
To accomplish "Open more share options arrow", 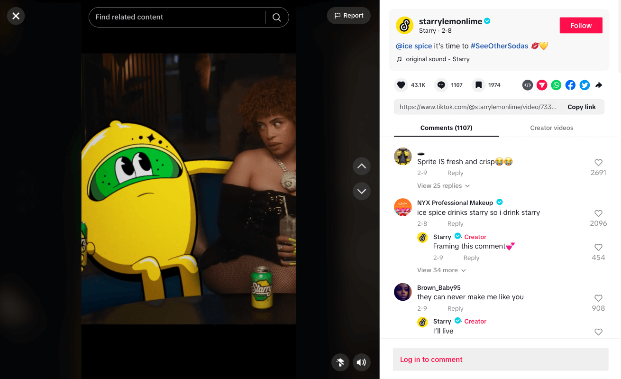I will pyautogui.click(x=599, y=85).
